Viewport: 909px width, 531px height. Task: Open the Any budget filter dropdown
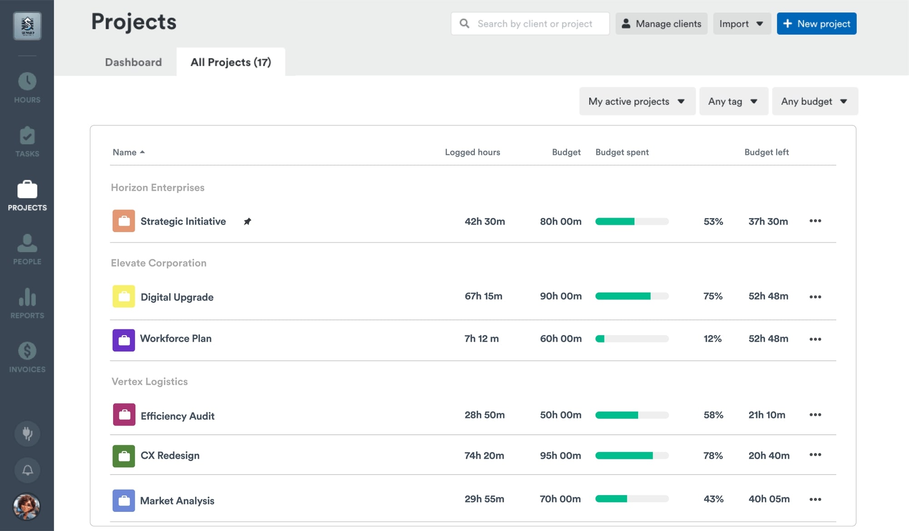(814, 101)
